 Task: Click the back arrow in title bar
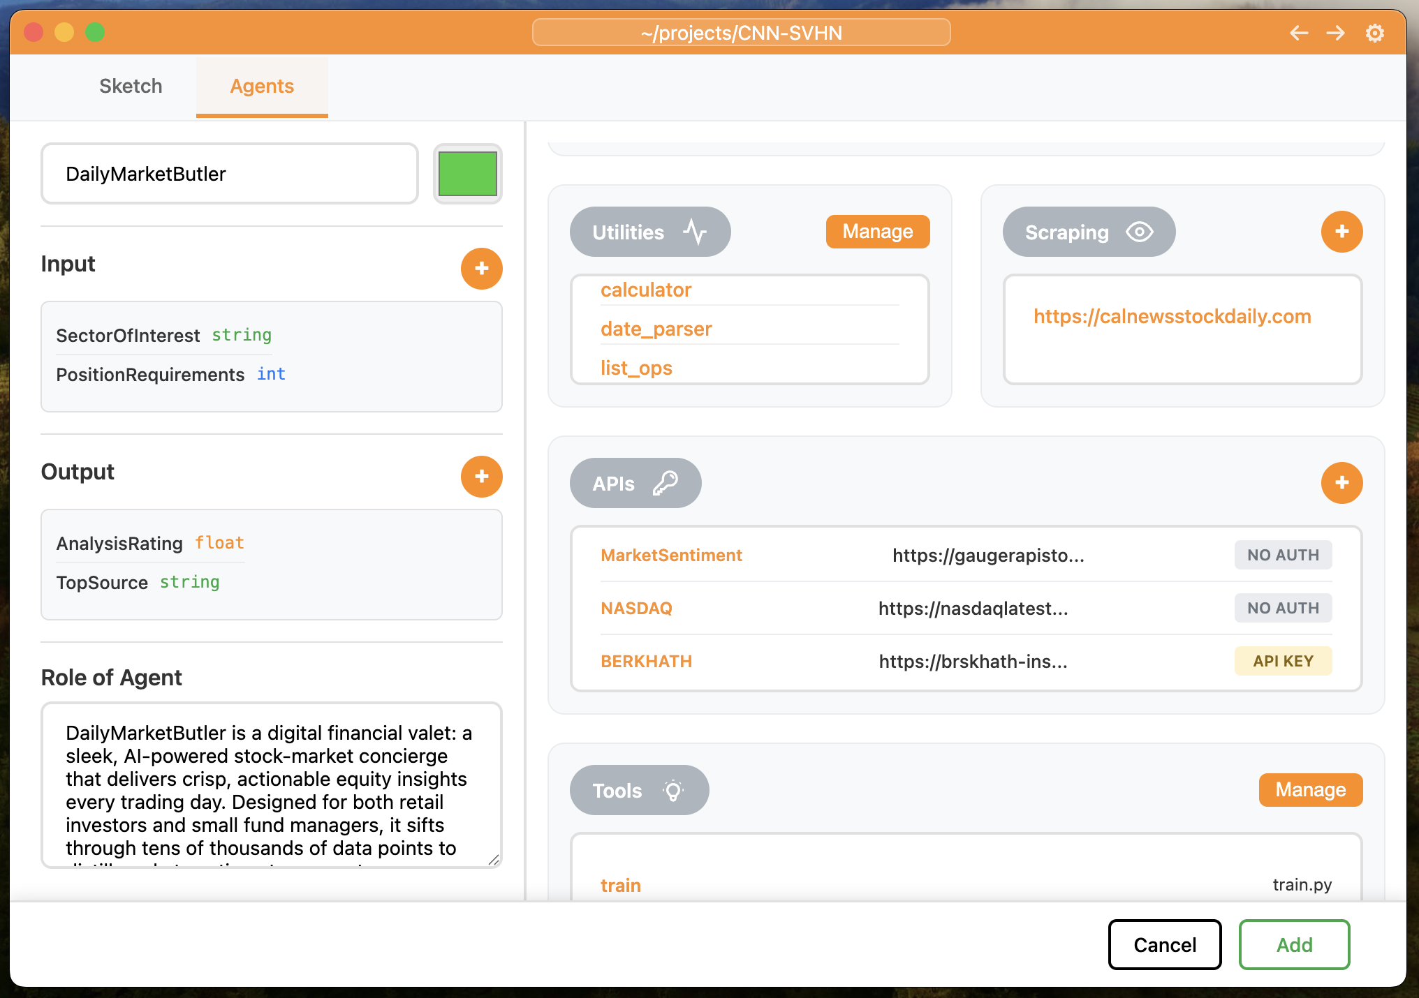(1298, 33)
